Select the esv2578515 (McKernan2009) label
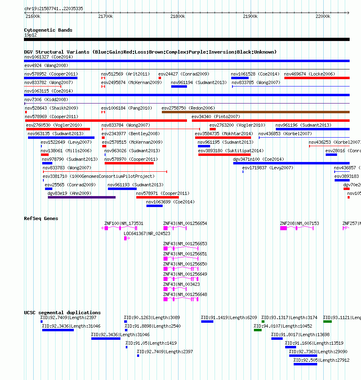This screenshot has height=380, width=361. coord(133,142)
